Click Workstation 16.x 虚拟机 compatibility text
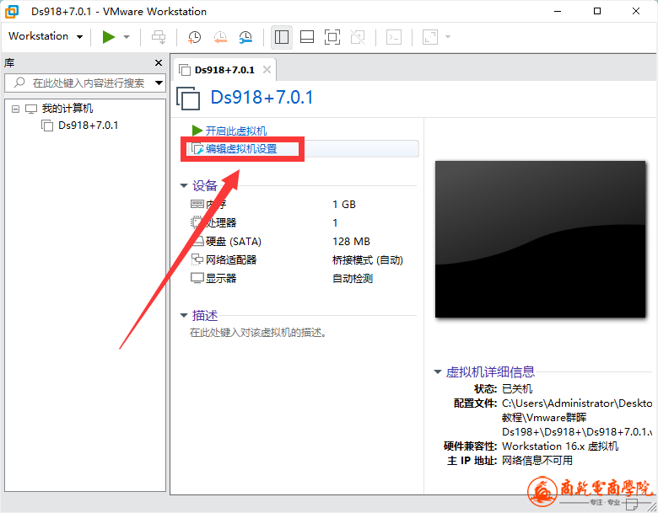658x513 pixels. tap(560, 446)
